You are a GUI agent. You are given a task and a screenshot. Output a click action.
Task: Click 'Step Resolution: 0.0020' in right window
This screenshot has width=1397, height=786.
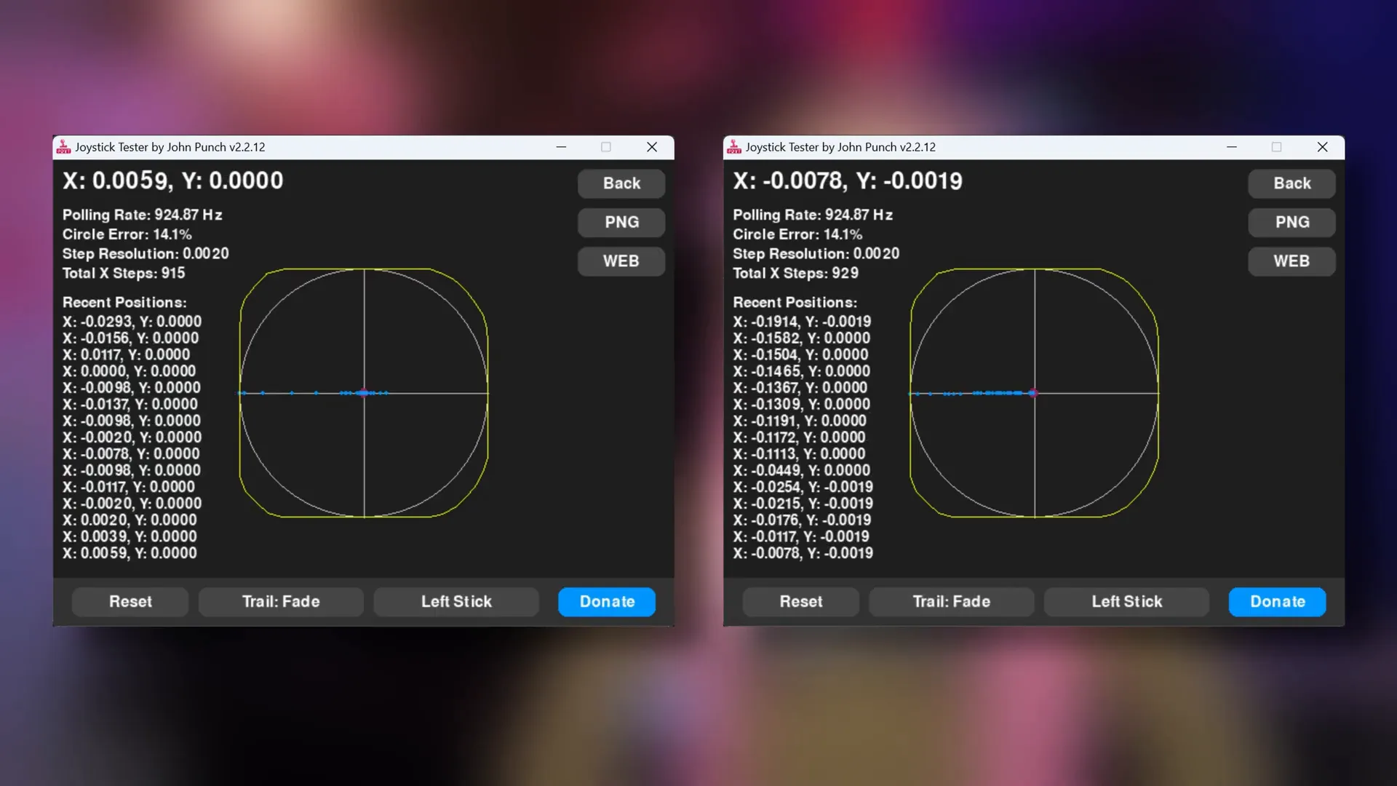click(816, 254)
